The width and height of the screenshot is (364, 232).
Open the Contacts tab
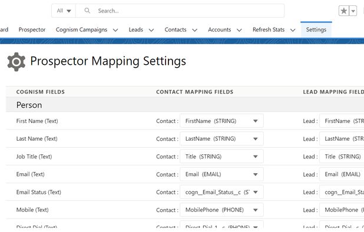176,29
